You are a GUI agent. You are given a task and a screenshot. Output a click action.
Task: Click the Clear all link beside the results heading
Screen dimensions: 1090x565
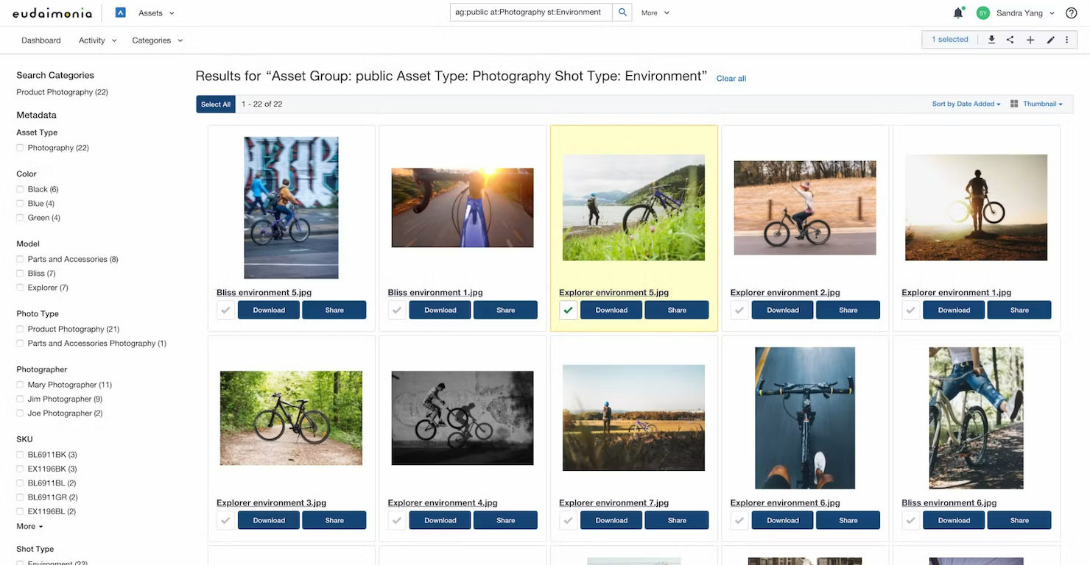click(731, 78)
